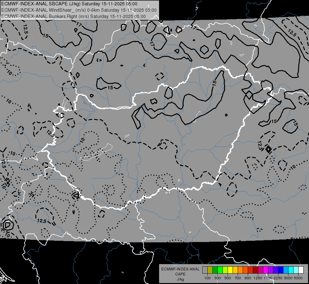
Task: Click the 1250 value on legend scale
Action: (x=258, y=278)
